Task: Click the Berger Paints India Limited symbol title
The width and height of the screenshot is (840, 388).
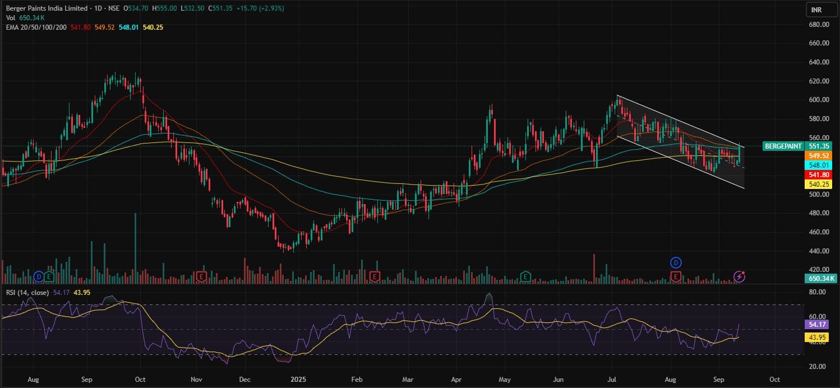Action: pos(45,8)
